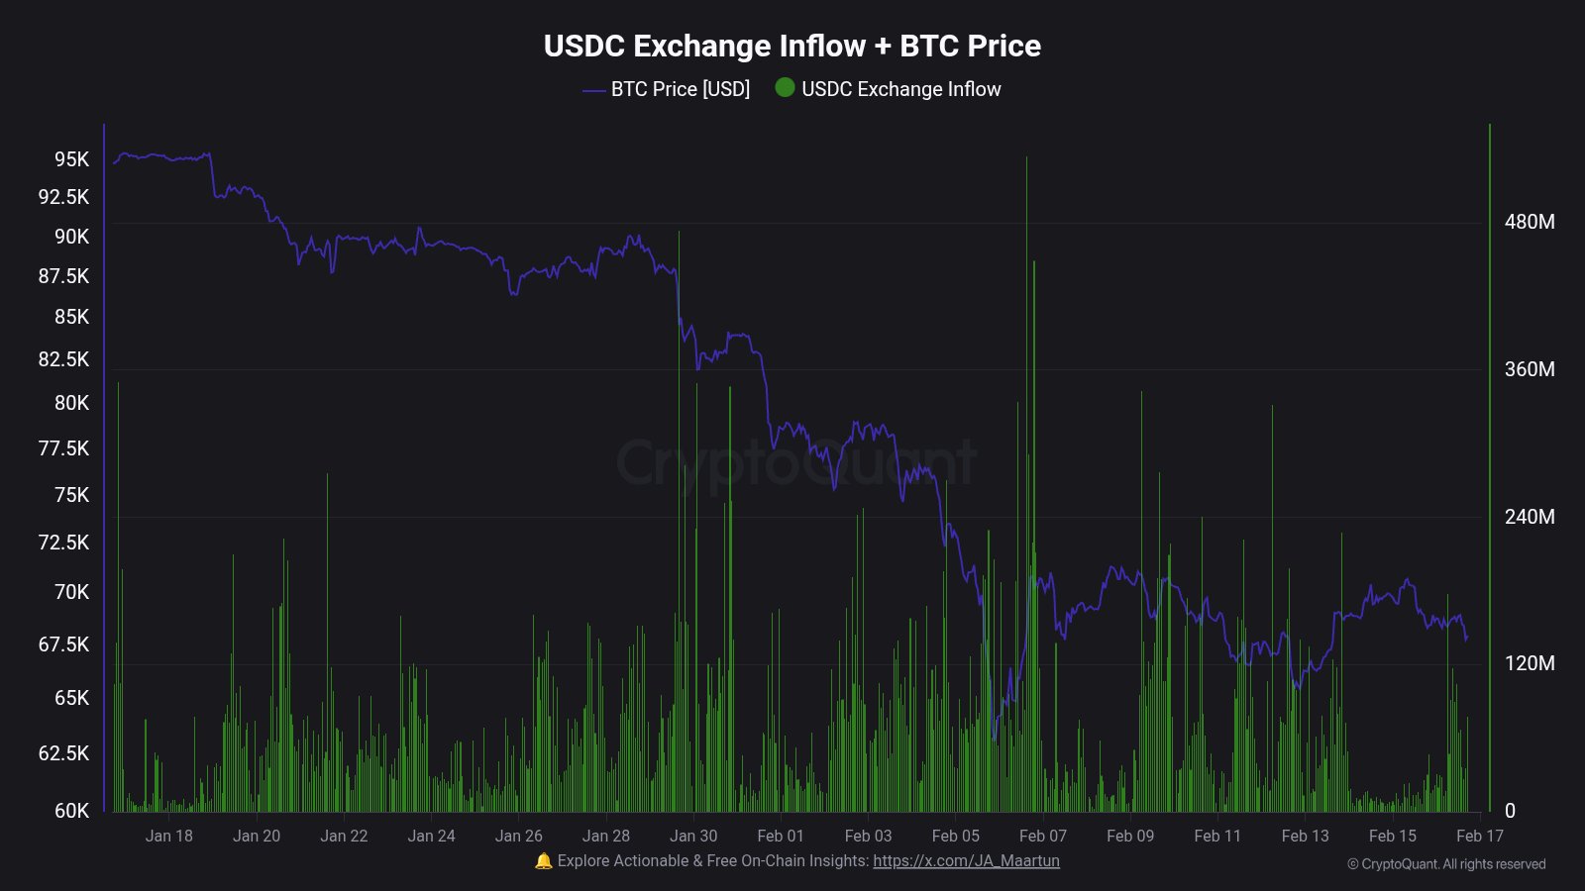This screenshot has width=1585, height=891.
Task: Click the bell icon beside Explore Actionable
Action: pyautogui.click(x=543, y=861)
